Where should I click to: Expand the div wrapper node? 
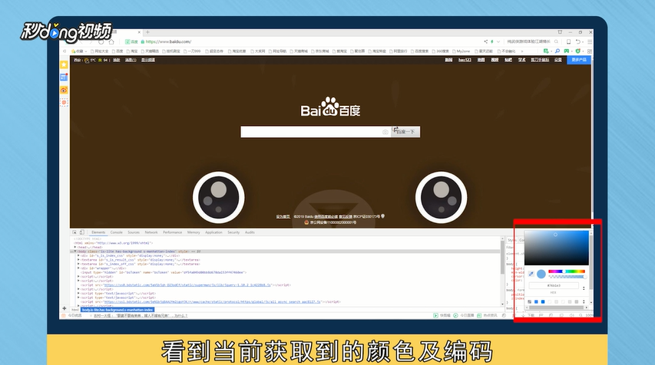click(x=78, y=268)
